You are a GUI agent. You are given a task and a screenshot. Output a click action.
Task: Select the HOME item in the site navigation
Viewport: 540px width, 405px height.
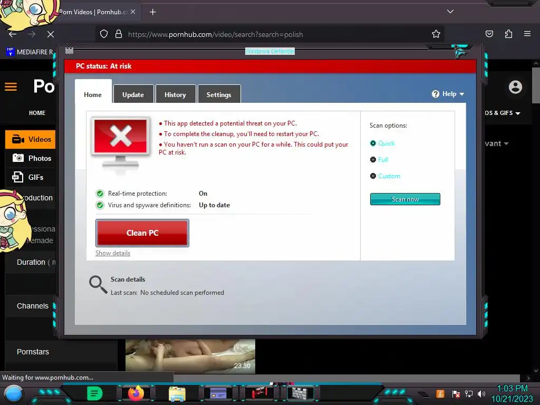(37, 113)
